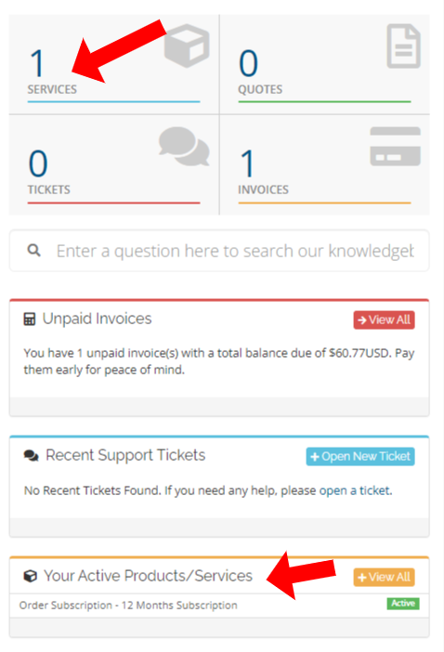This screenshot has width=444, height=652.
Task: Open Order Subscription - 12 Months Subscription item
Action: [x=128, y=606]
